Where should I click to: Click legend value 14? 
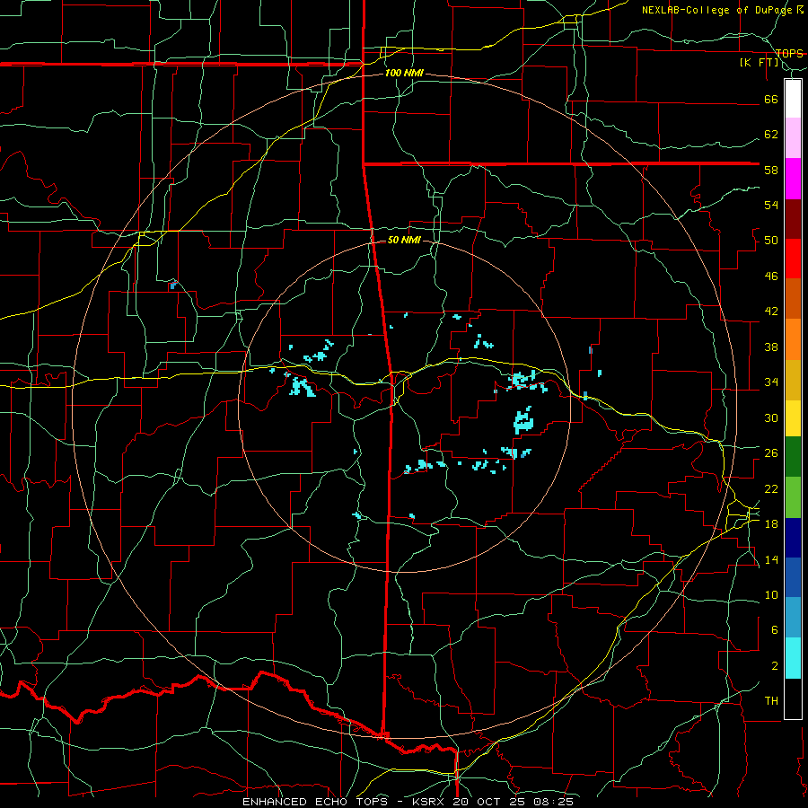point(771,559)
